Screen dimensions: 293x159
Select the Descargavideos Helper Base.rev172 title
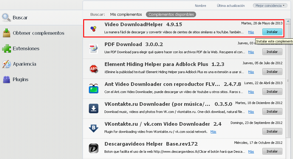point(151,144)
